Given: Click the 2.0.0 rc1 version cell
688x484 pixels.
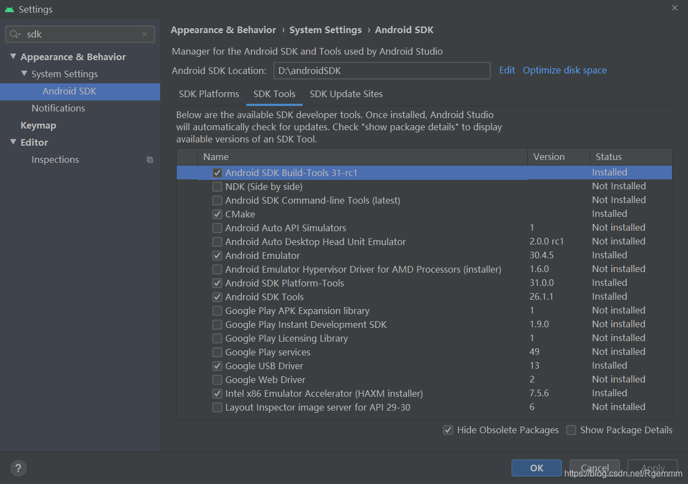Looking at the screenshot, I should click(547, 242).
